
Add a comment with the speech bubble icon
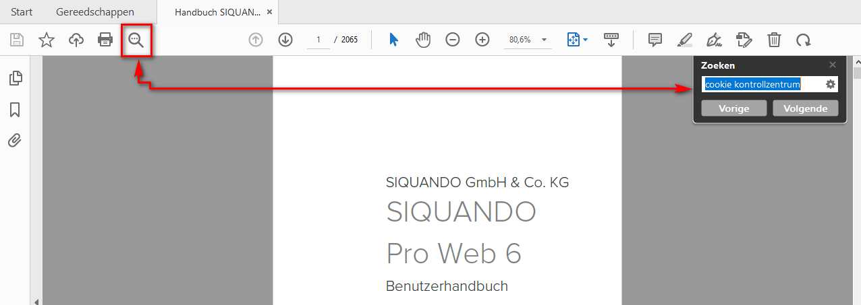coord(655,40)
